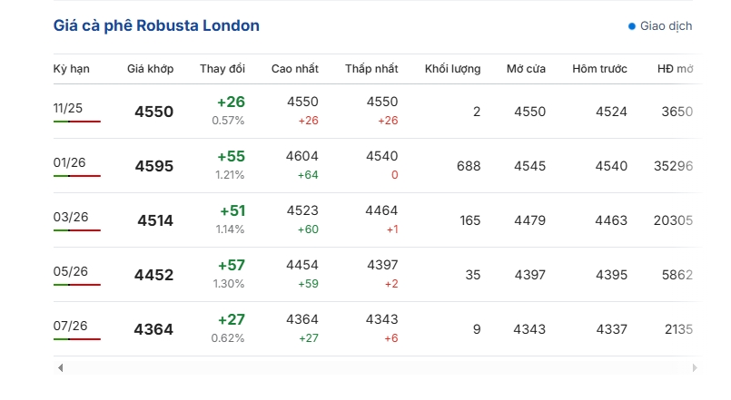Select the 01/26 contract term

68,162
